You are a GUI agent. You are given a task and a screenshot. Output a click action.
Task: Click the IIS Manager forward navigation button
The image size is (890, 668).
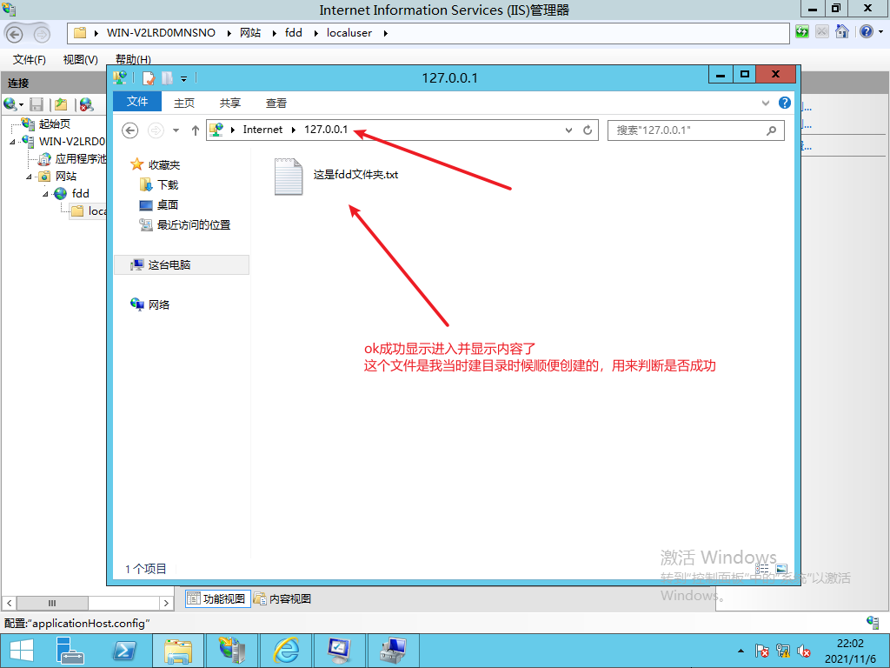coord(42,34)
